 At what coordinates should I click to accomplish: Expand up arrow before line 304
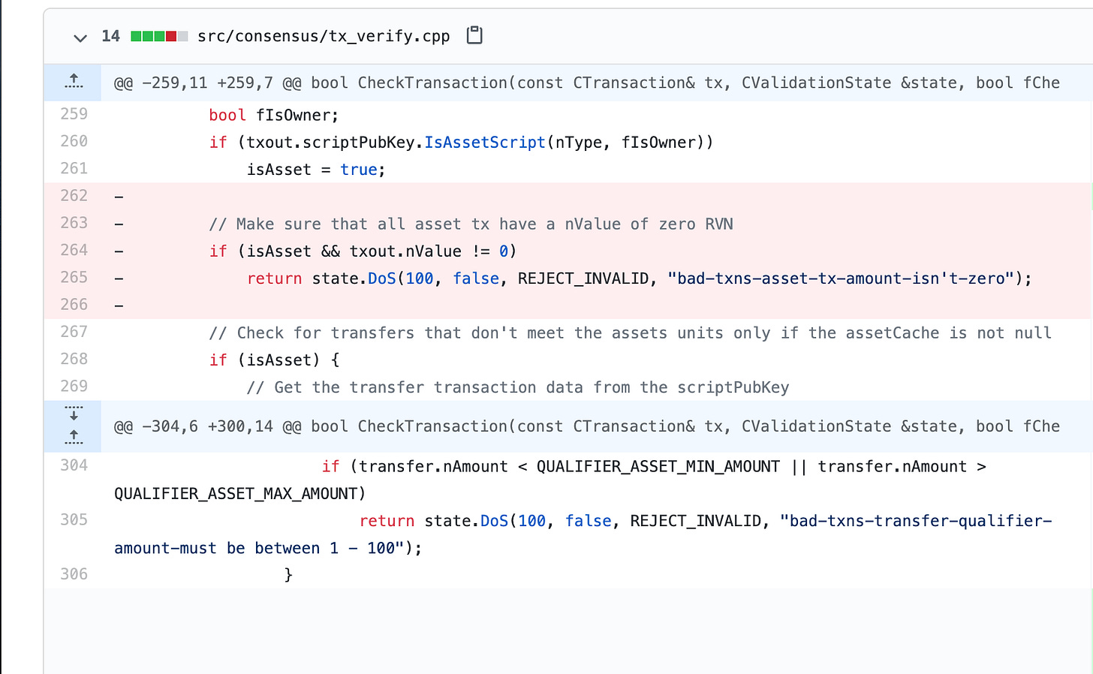click(x=74, y=437)
